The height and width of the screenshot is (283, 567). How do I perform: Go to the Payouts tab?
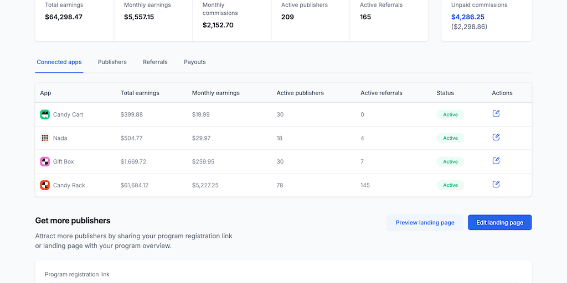(195, 62)
